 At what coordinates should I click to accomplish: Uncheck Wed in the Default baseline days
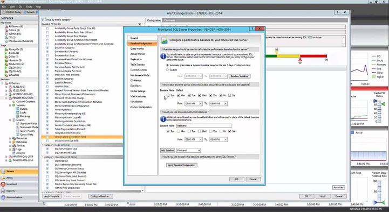coord(200,95)
